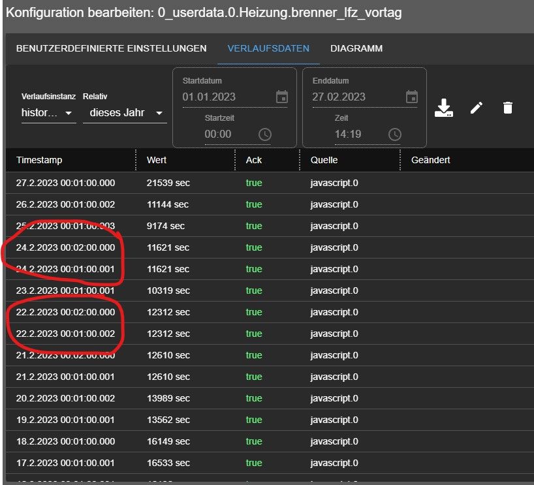Open the Startdatum calendar picker icon
Screen dimensions: 534x485
point(282,97)
